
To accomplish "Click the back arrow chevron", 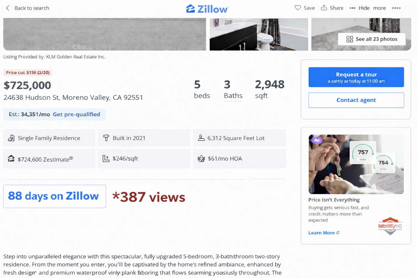I will [x=8, y=8].
